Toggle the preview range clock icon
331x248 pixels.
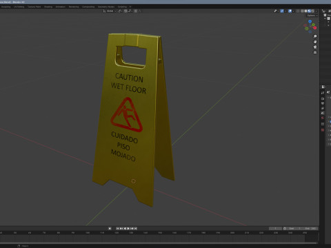(285, 229)
